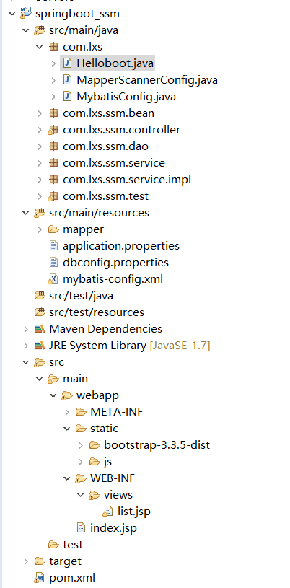Click the Helloboot.java class file icon
The width and height of the screenshot is (290, 588).
(68, 63)
